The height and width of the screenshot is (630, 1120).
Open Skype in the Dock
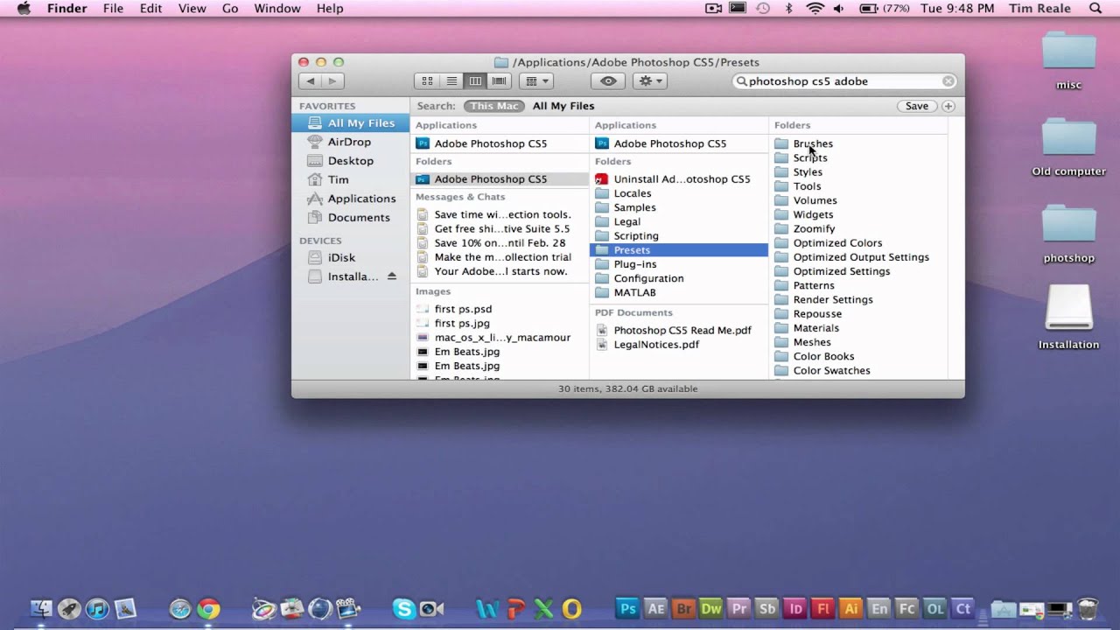(403, 608)
